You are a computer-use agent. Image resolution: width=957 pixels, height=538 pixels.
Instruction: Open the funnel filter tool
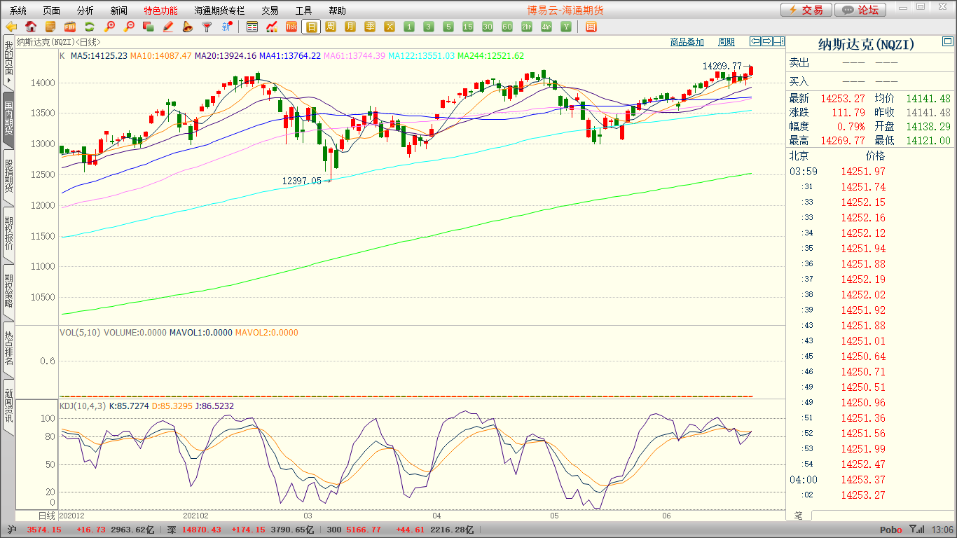[x=207, y=27]
